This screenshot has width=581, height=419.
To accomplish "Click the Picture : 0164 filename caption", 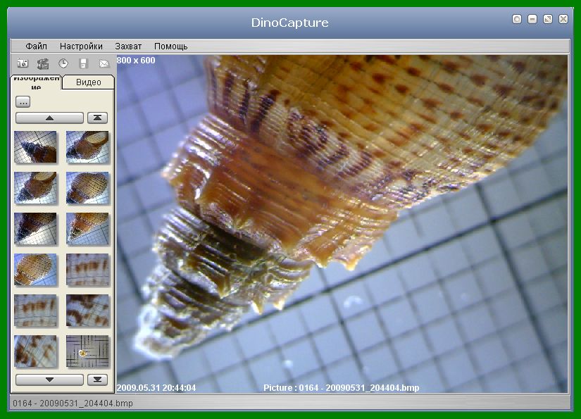I will 342,388.
